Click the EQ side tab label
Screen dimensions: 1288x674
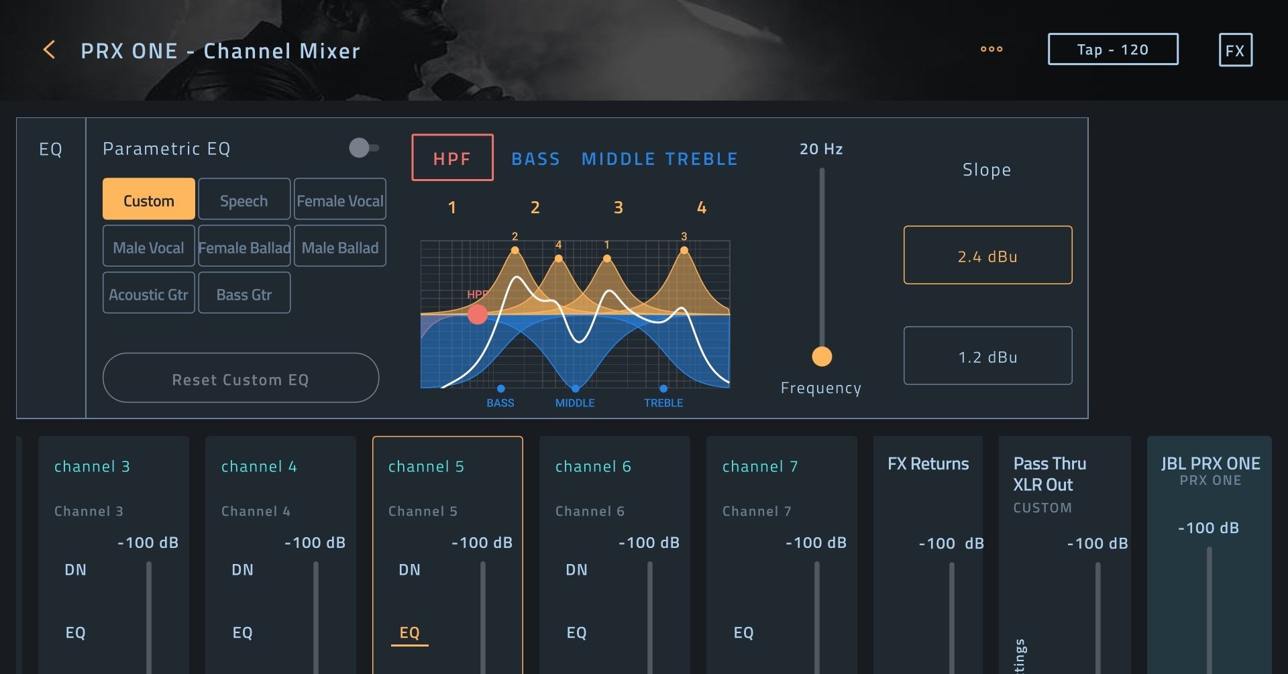(x=51, y=149)
